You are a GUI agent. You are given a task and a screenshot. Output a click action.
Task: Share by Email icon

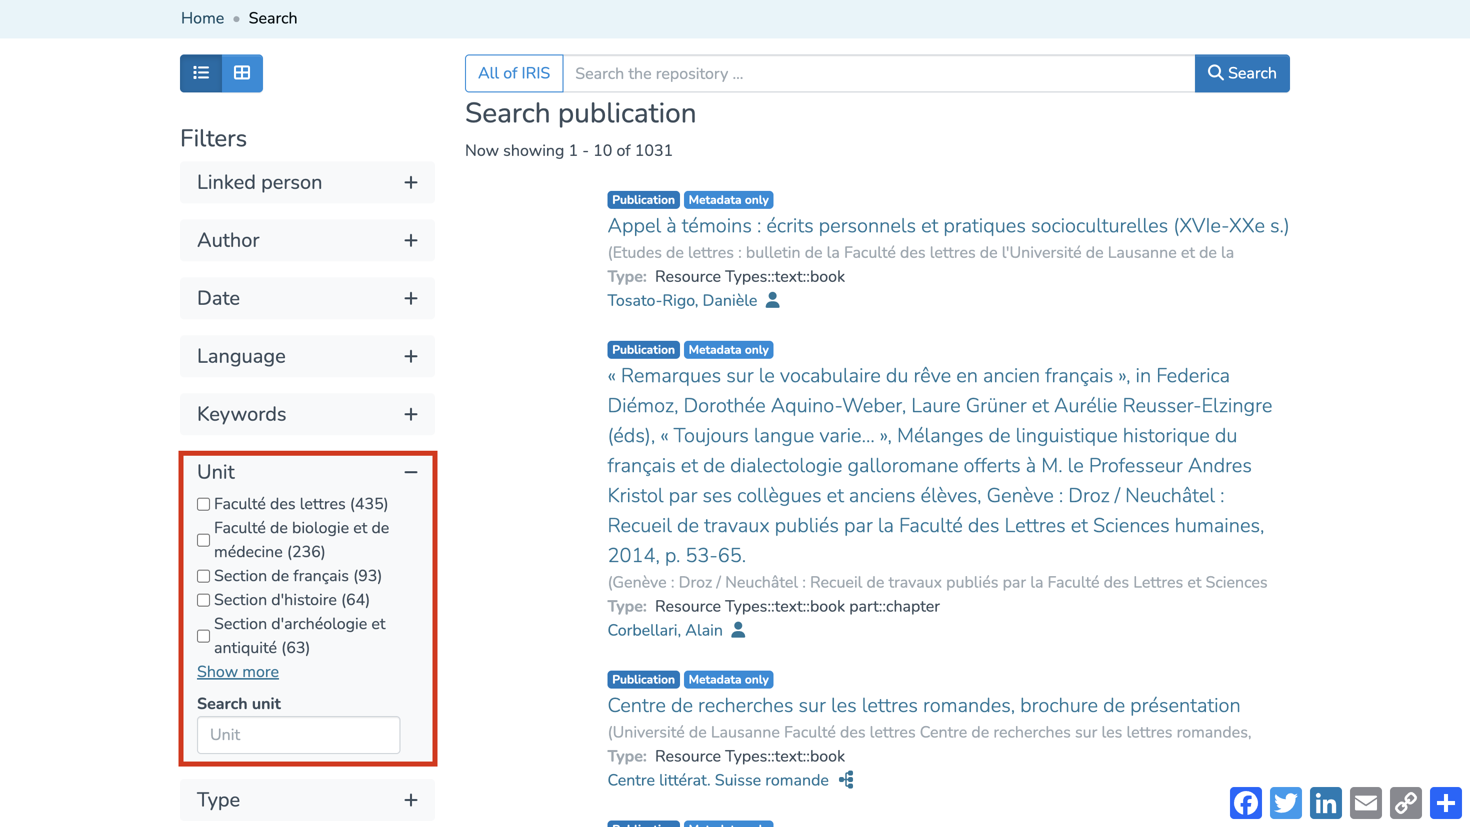coord(1365,803)
